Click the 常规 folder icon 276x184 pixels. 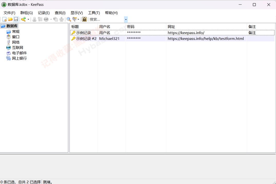[x=8, y=32]
